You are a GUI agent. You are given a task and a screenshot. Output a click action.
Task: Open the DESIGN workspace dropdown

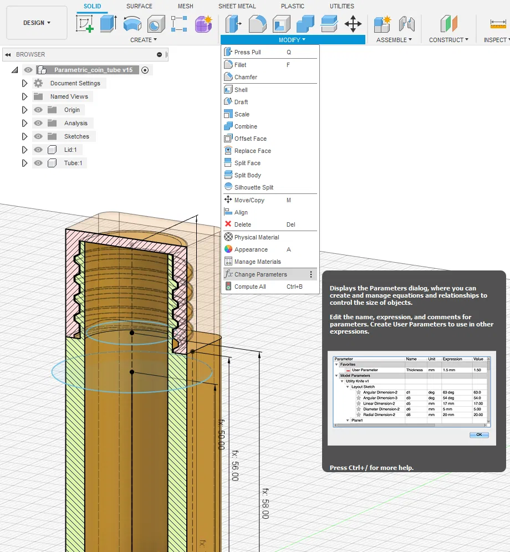click(37, 23)
